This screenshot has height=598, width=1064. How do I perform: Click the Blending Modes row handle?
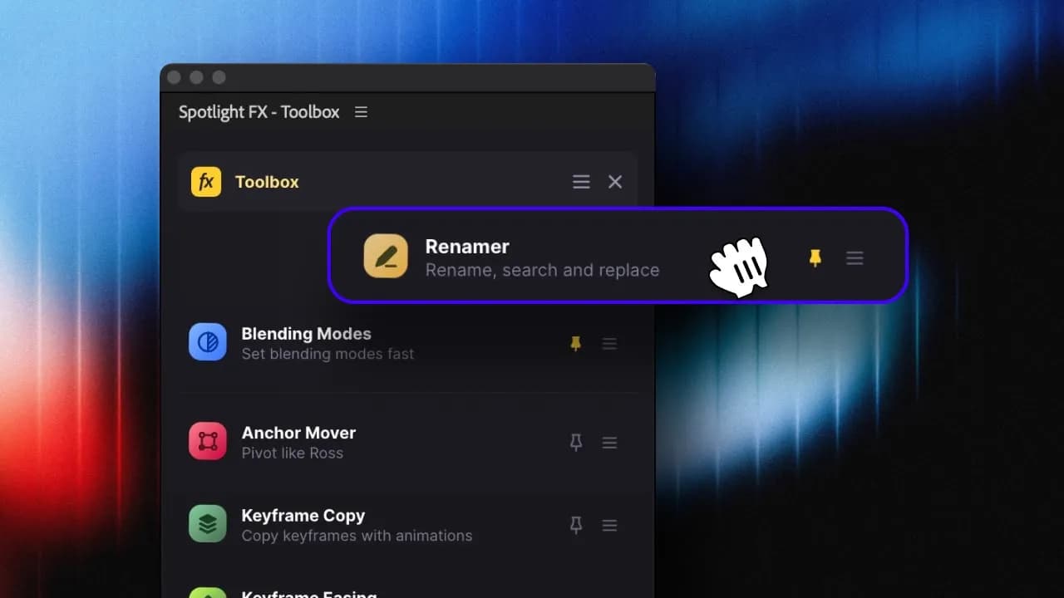[609, 343]
